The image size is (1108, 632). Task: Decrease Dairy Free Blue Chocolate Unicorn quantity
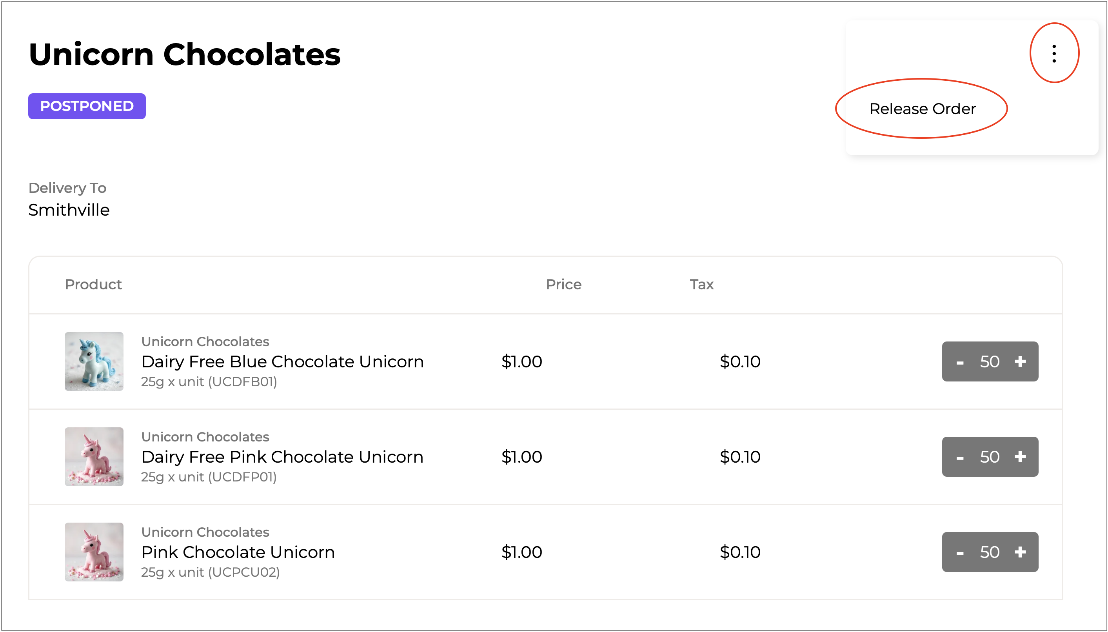tap(959, 361)
